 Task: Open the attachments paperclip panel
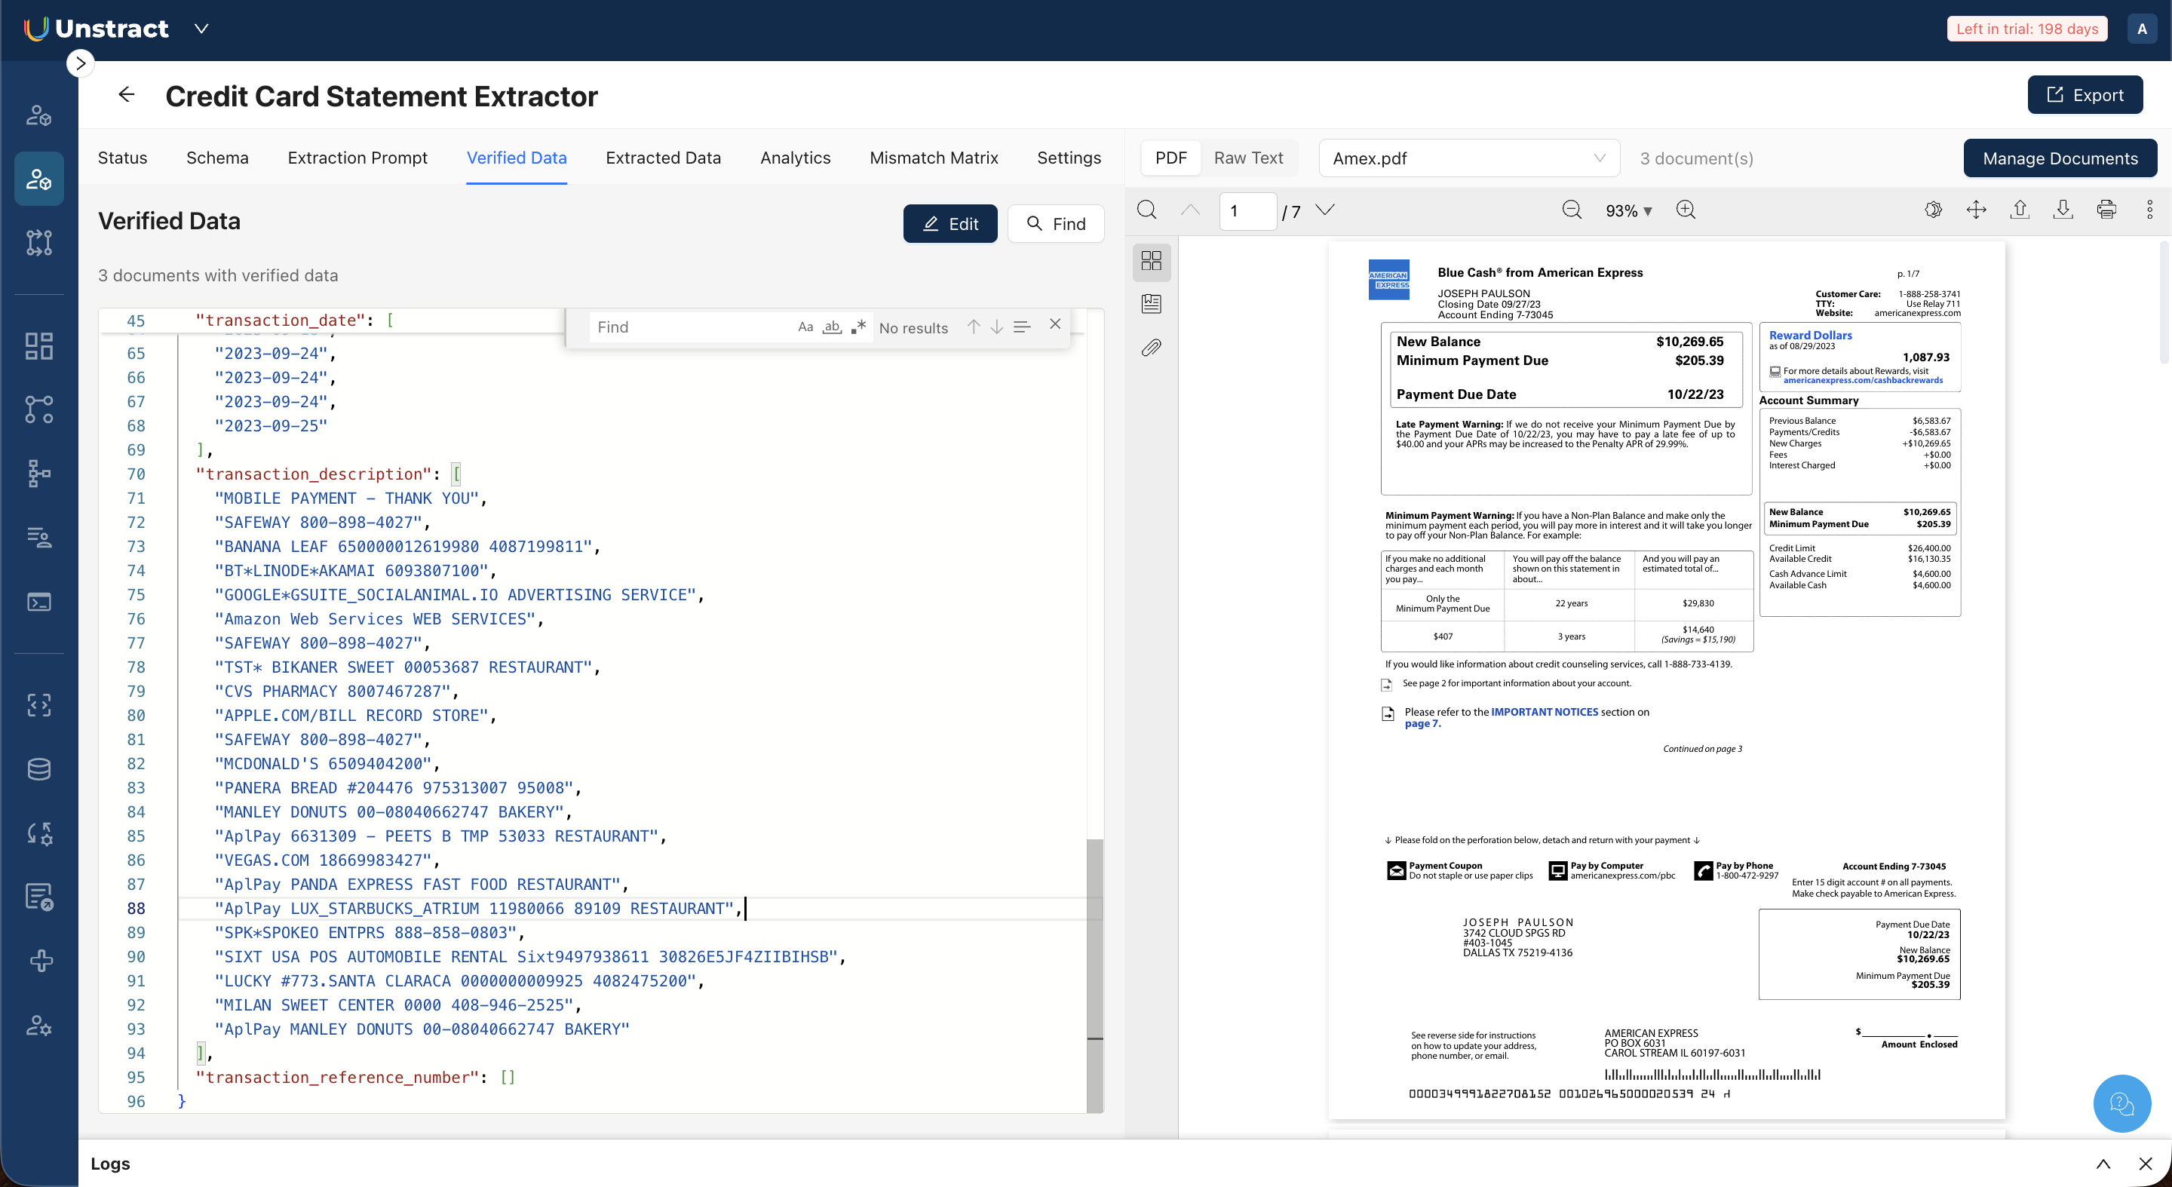pos(1151,348)
